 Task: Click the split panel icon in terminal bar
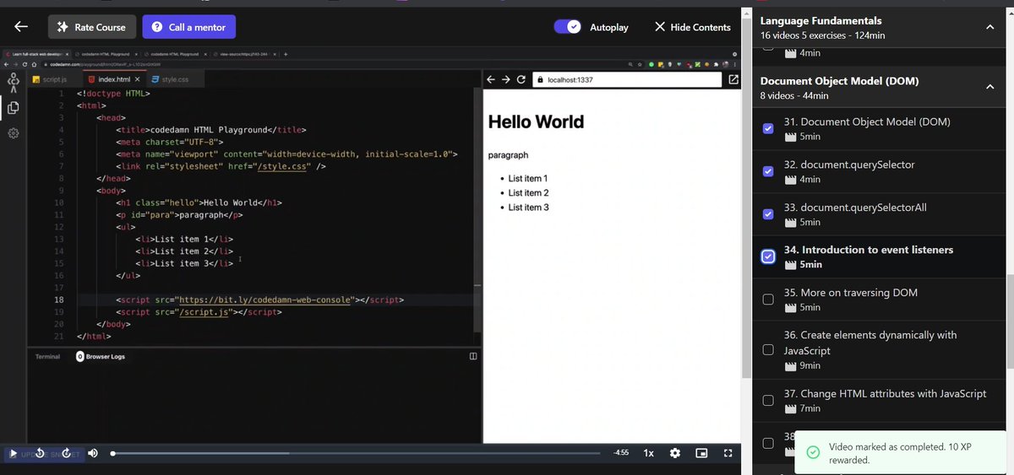[x=473, y=356]
